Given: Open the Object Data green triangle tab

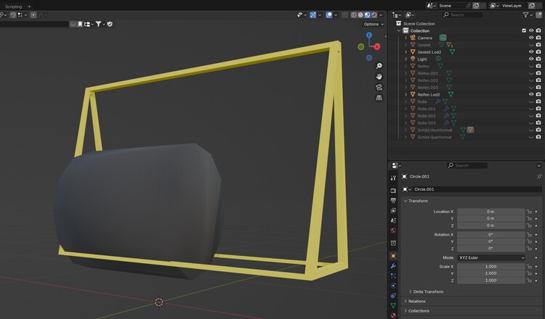Looking at the screenshot, I should click(393, 305).
